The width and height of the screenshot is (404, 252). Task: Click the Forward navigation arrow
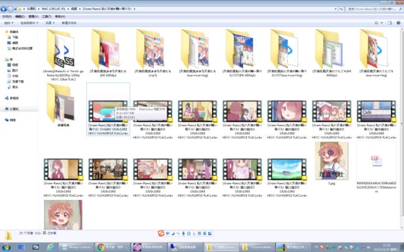10,9
